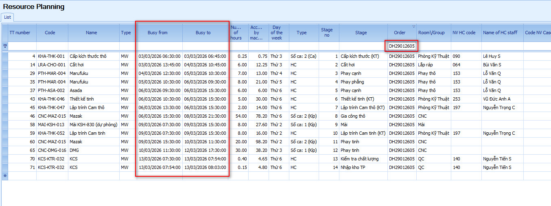
Task: Select the KHA-THK-046 code cell
Action: coord(51,99)
